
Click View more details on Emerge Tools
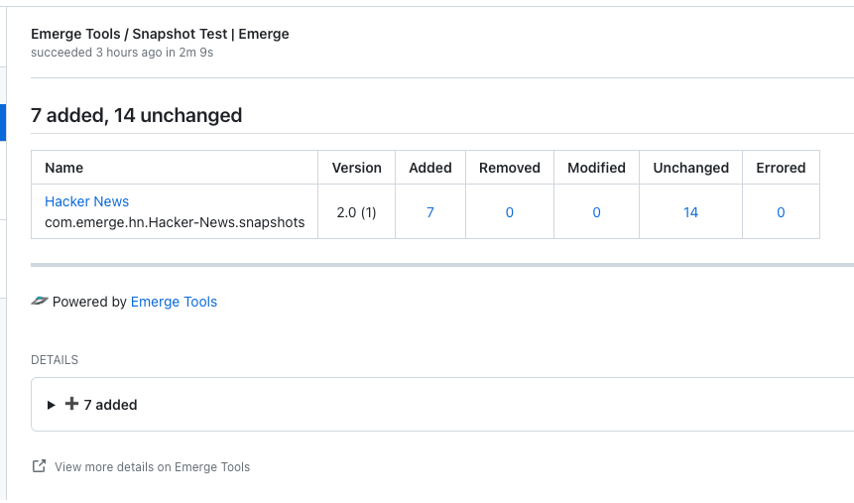click(x=152, y=467)
